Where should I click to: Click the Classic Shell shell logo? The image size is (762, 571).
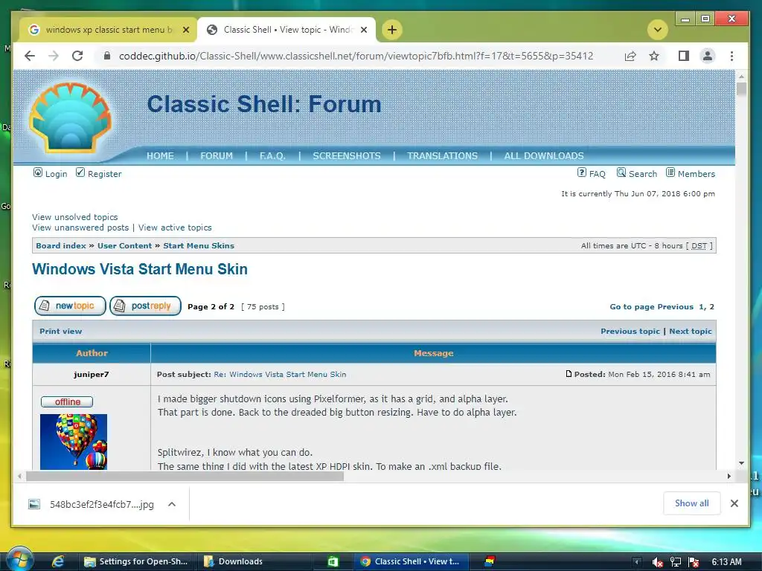(x=71, y=117)
